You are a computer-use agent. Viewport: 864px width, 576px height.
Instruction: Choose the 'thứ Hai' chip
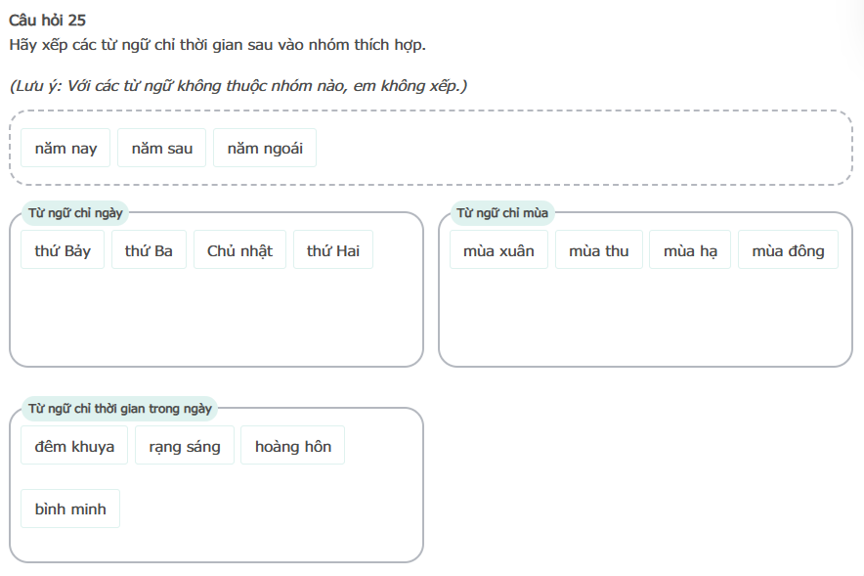tap(333, 250)
